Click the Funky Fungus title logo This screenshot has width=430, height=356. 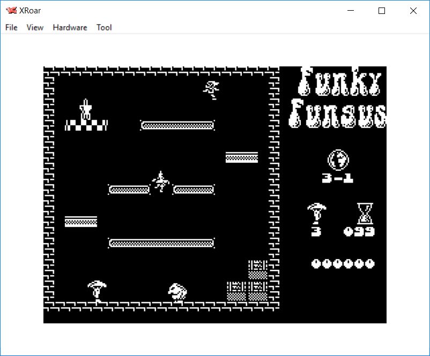coord(338,97)
